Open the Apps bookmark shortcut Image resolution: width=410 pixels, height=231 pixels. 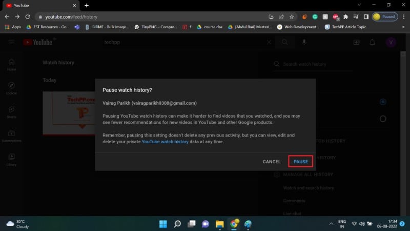[13, 27]
